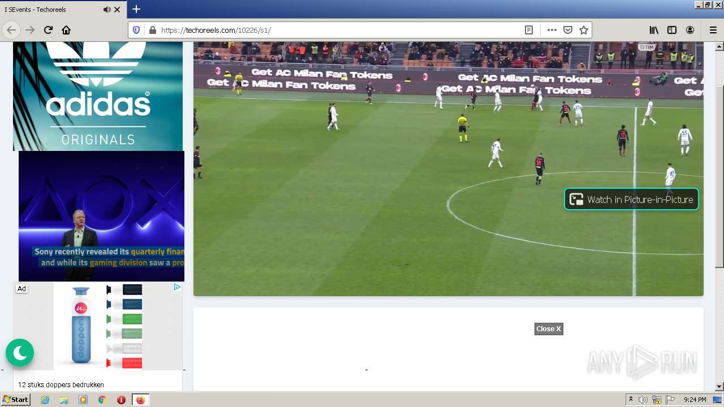Go back to the previous page
Image resolution: width=724 pixels, height=407 pixels.
coord(11,30)
